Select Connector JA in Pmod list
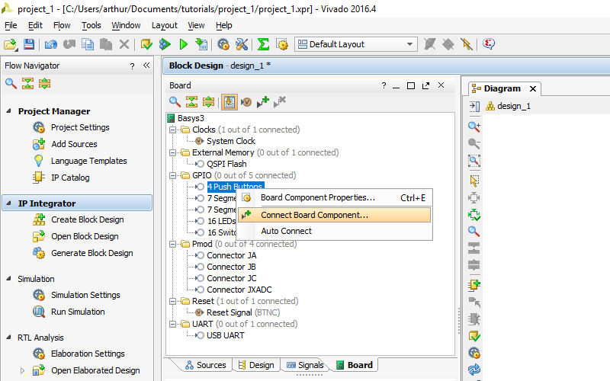The height and width of the screenshot is (381, 610). (232, 255)
